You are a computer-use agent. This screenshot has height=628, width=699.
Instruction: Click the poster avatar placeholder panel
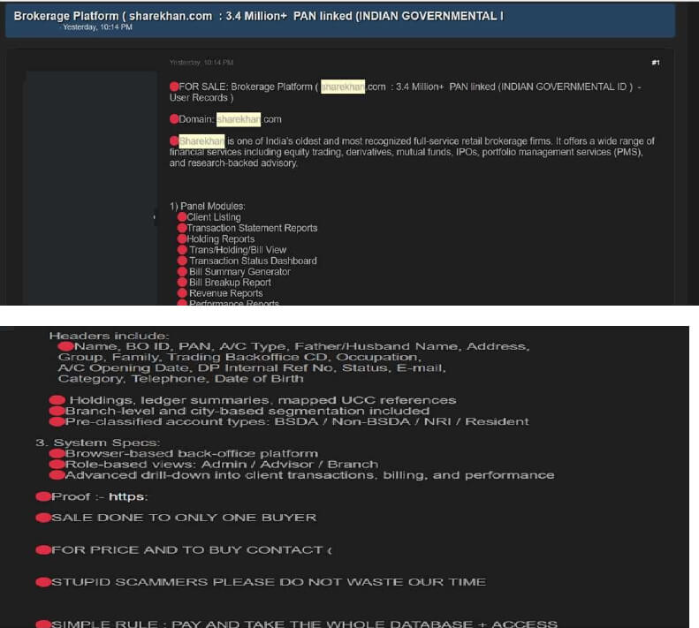click(x=91, y=187)
